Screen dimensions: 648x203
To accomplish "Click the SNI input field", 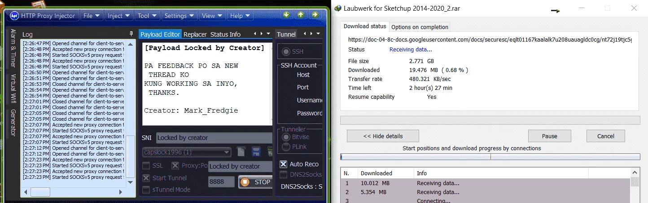I will tap(214, 138).
